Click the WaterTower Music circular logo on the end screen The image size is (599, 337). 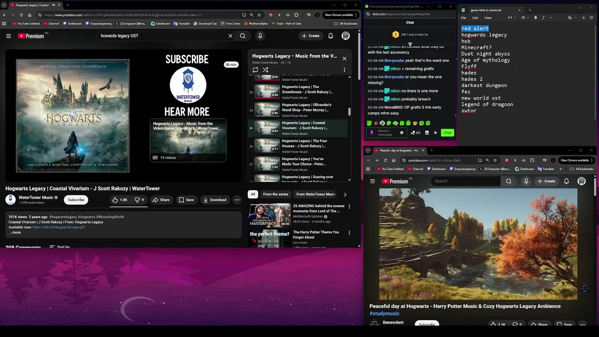pyautogui.click(x=188, y=85)
